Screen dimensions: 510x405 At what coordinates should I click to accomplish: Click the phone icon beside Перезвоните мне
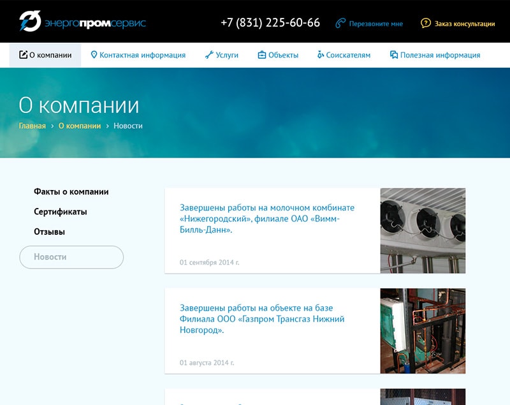(x=340, y=24)
